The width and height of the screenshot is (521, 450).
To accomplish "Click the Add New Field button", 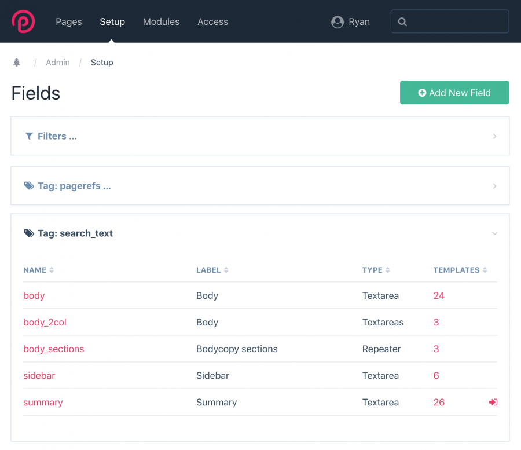I will [x=454, y=93].
